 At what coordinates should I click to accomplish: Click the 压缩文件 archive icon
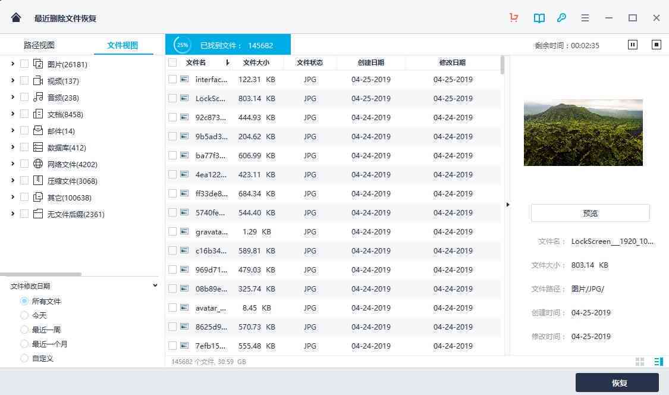[x=38, y=181]
